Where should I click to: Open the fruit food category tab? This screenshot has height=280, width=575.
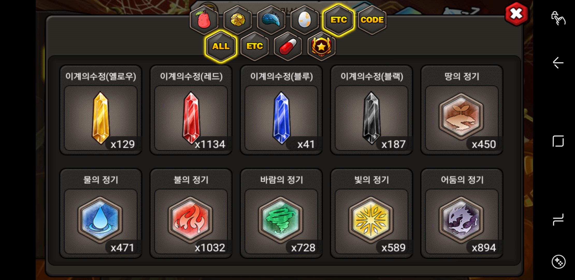tap(204, 20)
